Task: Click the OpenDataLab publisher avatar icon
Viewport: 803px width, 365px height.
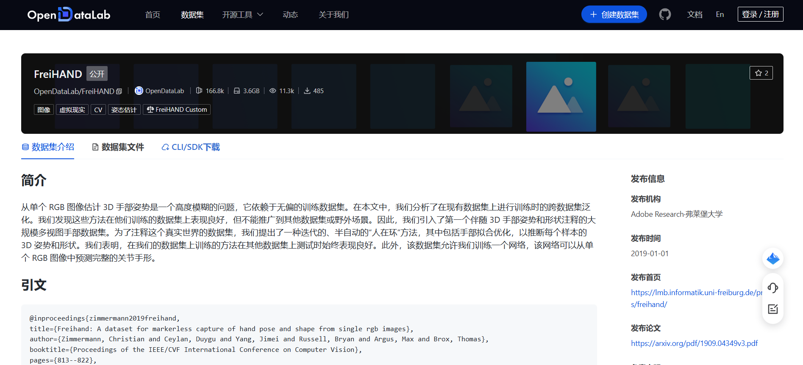Action: [x=139, y=91]
